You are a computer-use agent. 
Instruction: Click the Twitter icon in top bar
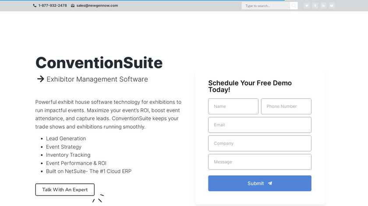(x=307, y=6)
